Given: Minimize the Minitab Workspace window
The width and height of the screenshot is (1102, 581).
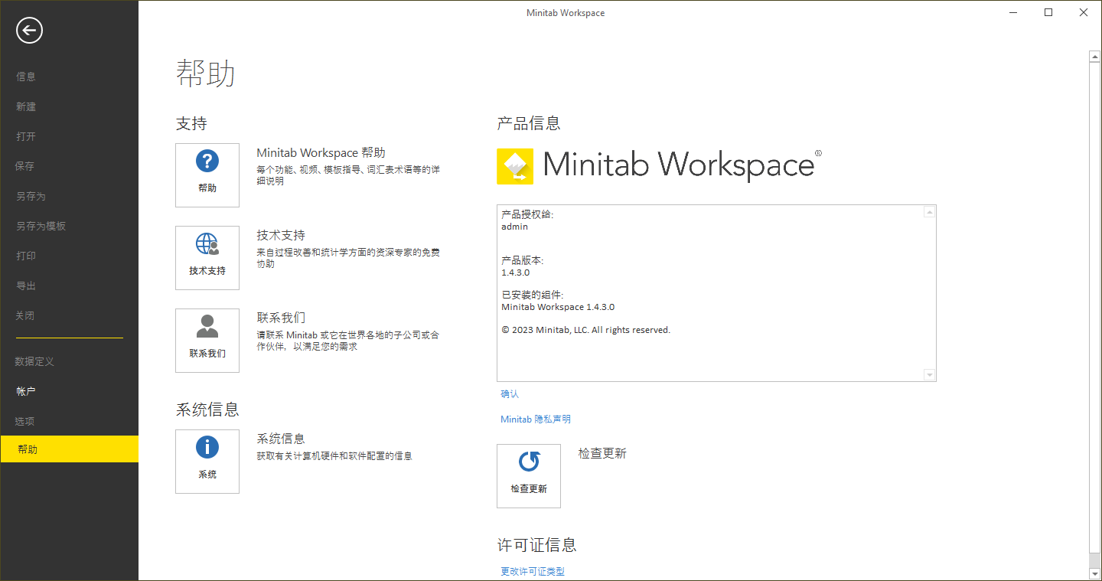Looking at the screenshot, I should tap(1012, 12).
